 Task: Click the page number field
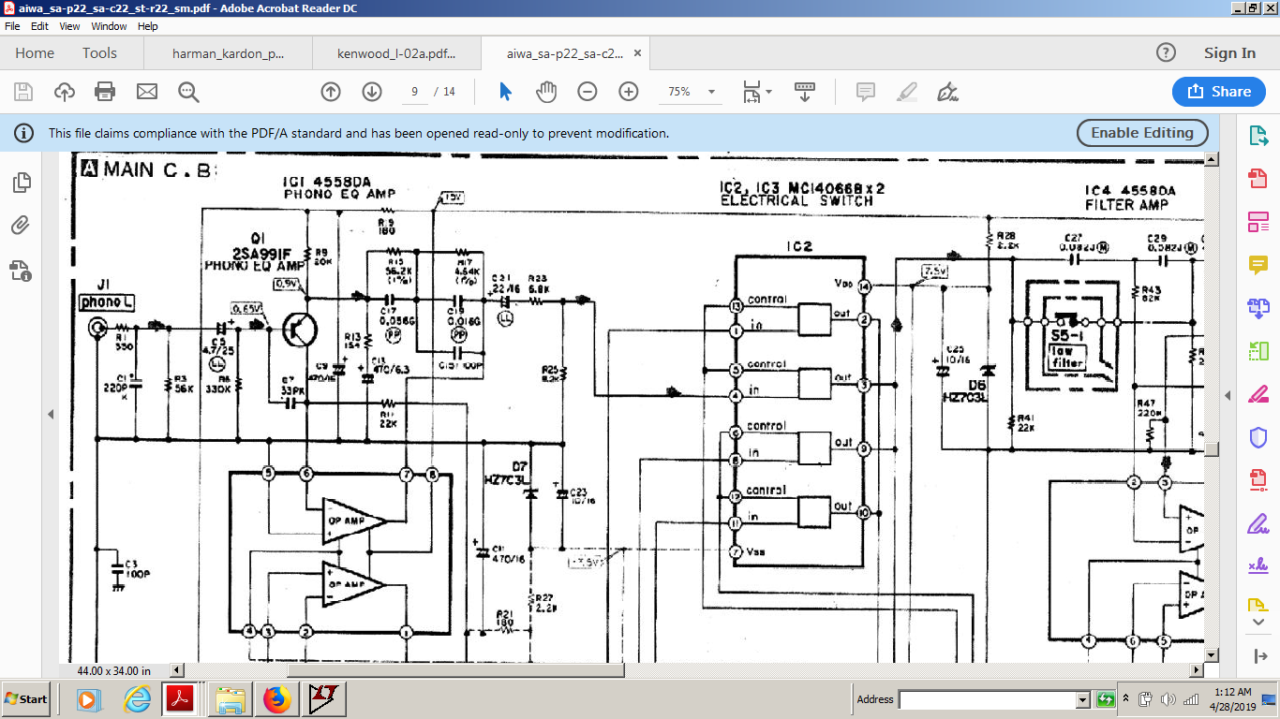(413, 92)
